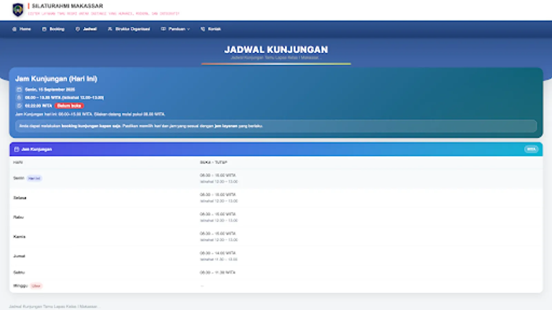
Task: Click the Libur badge next to Minggu
Action: point(36,286)
